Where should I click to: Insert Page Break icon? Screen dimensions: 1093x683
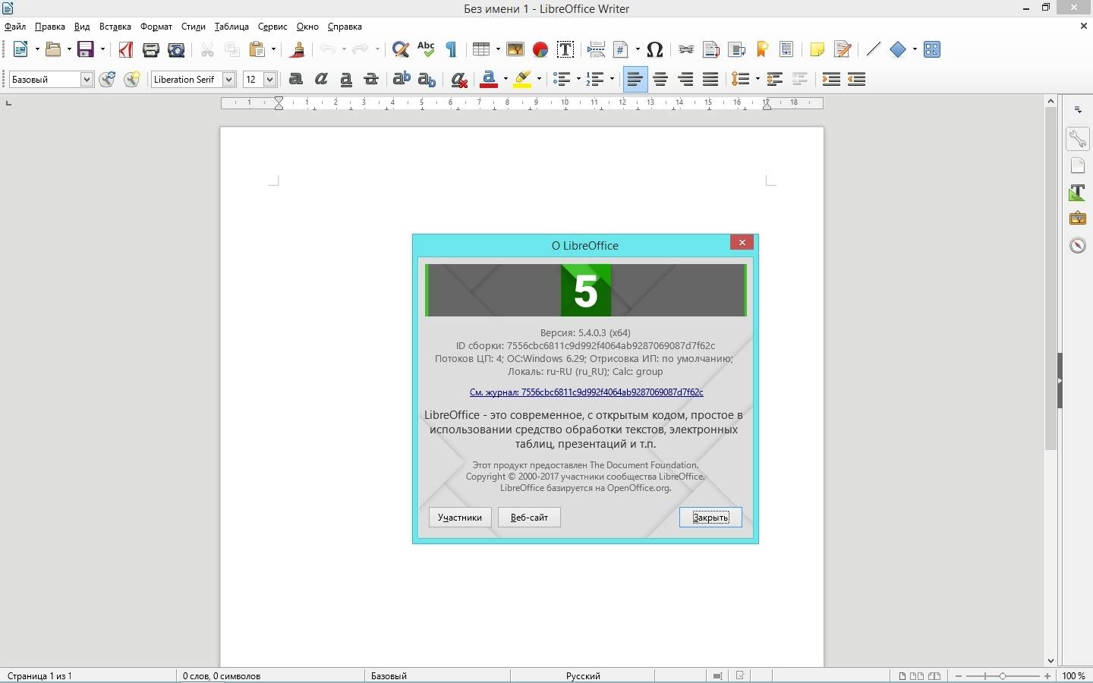pyautogui.click(x=597, y=49)
